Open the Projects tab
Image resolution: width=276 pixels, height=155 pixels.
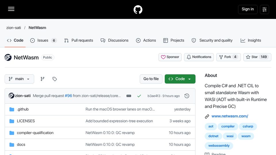(174, 40)
